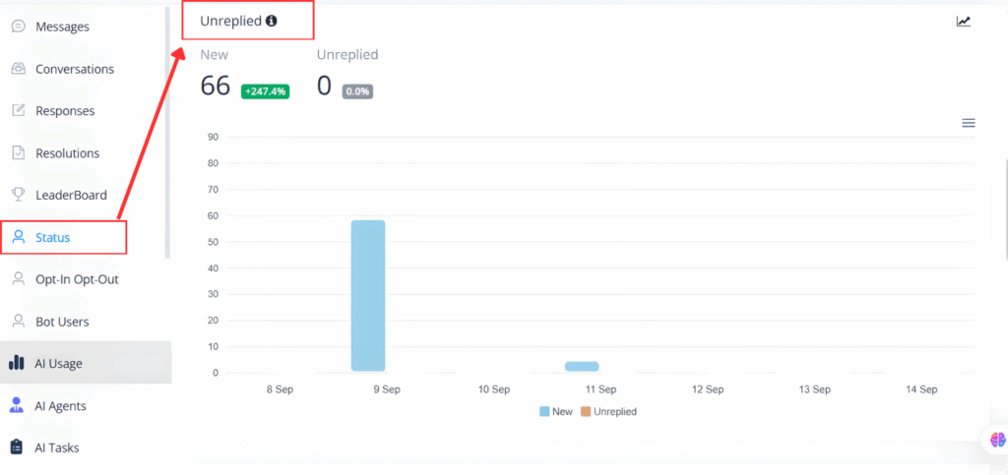The image size is (1008, 475).
Task: Click the AI Agents icon in sidebar
Action: point(17,405)
